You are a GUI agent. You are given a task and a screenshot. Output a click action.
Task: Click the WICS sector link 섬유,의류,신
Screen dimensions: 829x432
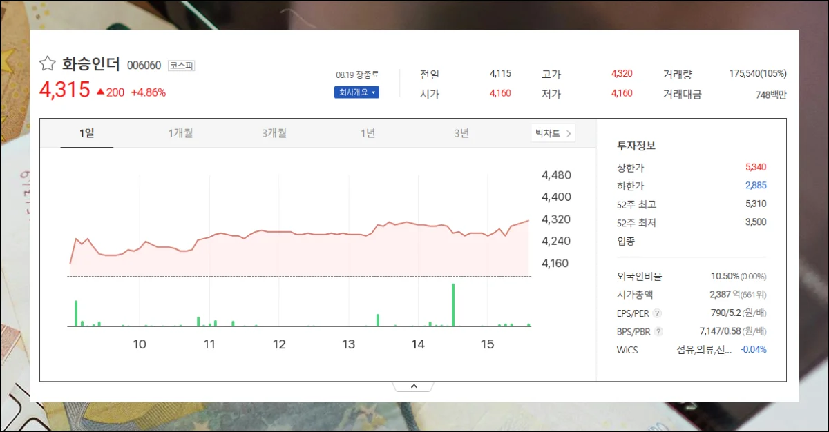[x=704, y=350]
